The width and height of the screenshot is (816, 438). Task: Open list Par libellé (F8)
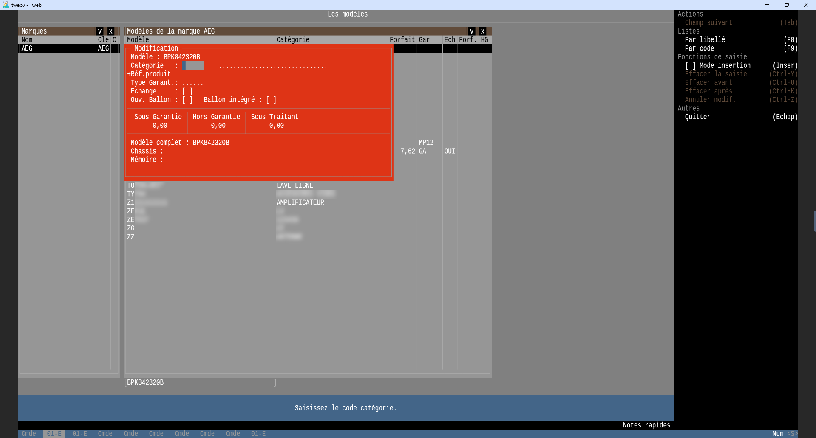point(705,40)
